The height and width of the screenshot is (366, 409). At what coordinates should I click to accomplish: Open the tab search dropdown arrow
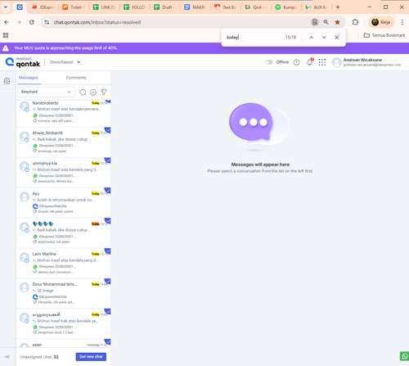tap(6, 7)
